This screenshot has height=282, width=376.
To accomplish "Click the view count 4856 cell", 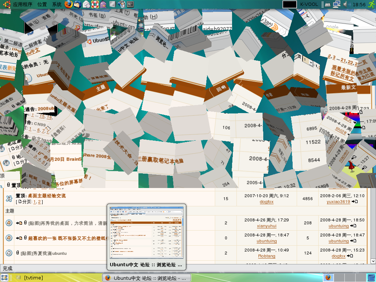I will tap(307, 199).
